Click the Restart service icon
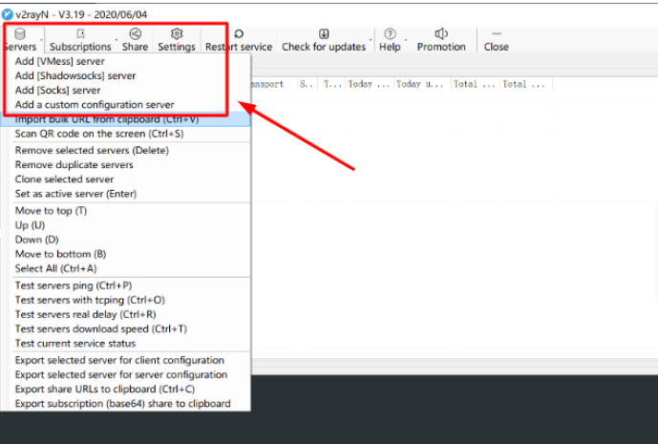 click(239, 33)
